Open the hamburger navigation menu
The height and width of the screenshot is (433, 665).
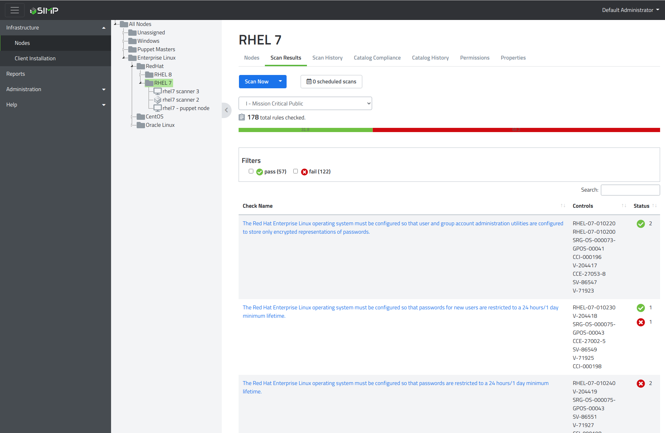(x=14, y=10)
